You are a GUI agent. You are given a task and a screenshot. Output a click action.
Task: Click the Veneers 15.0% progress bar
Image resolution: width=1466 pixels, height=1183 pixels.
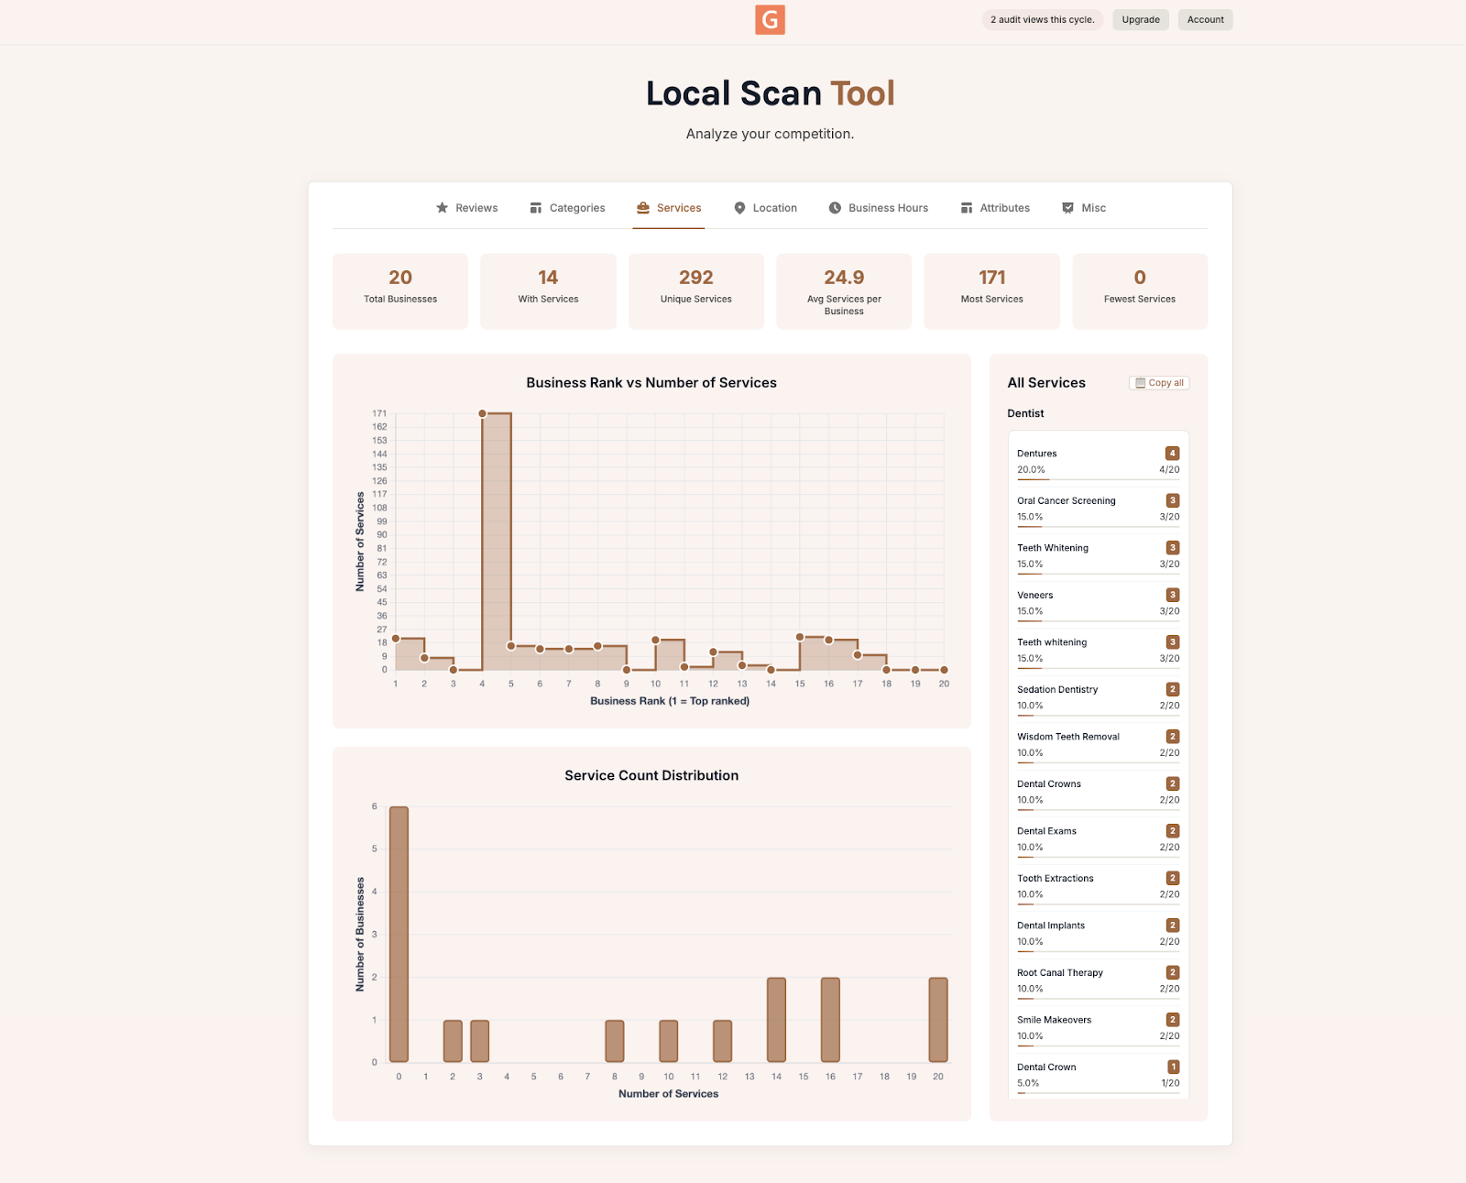point(1099,620)
